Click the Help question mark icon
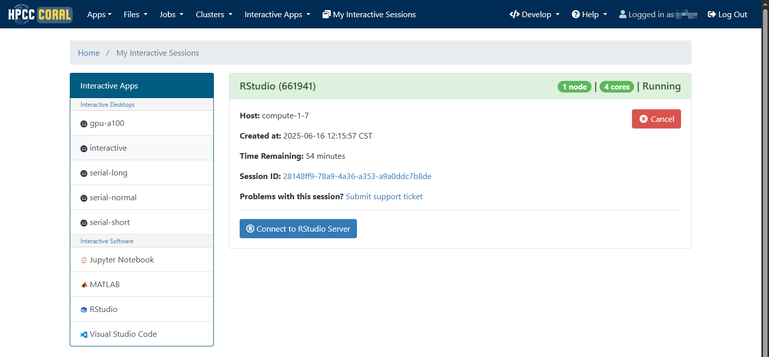The image size is (769, 357). point(576,15)
